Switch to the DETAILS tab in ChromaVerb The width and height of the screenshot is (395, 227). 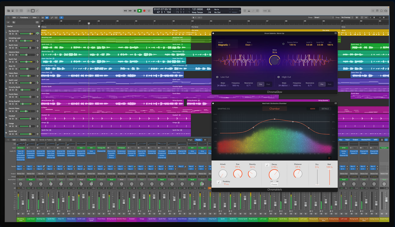tap(325, 108)
